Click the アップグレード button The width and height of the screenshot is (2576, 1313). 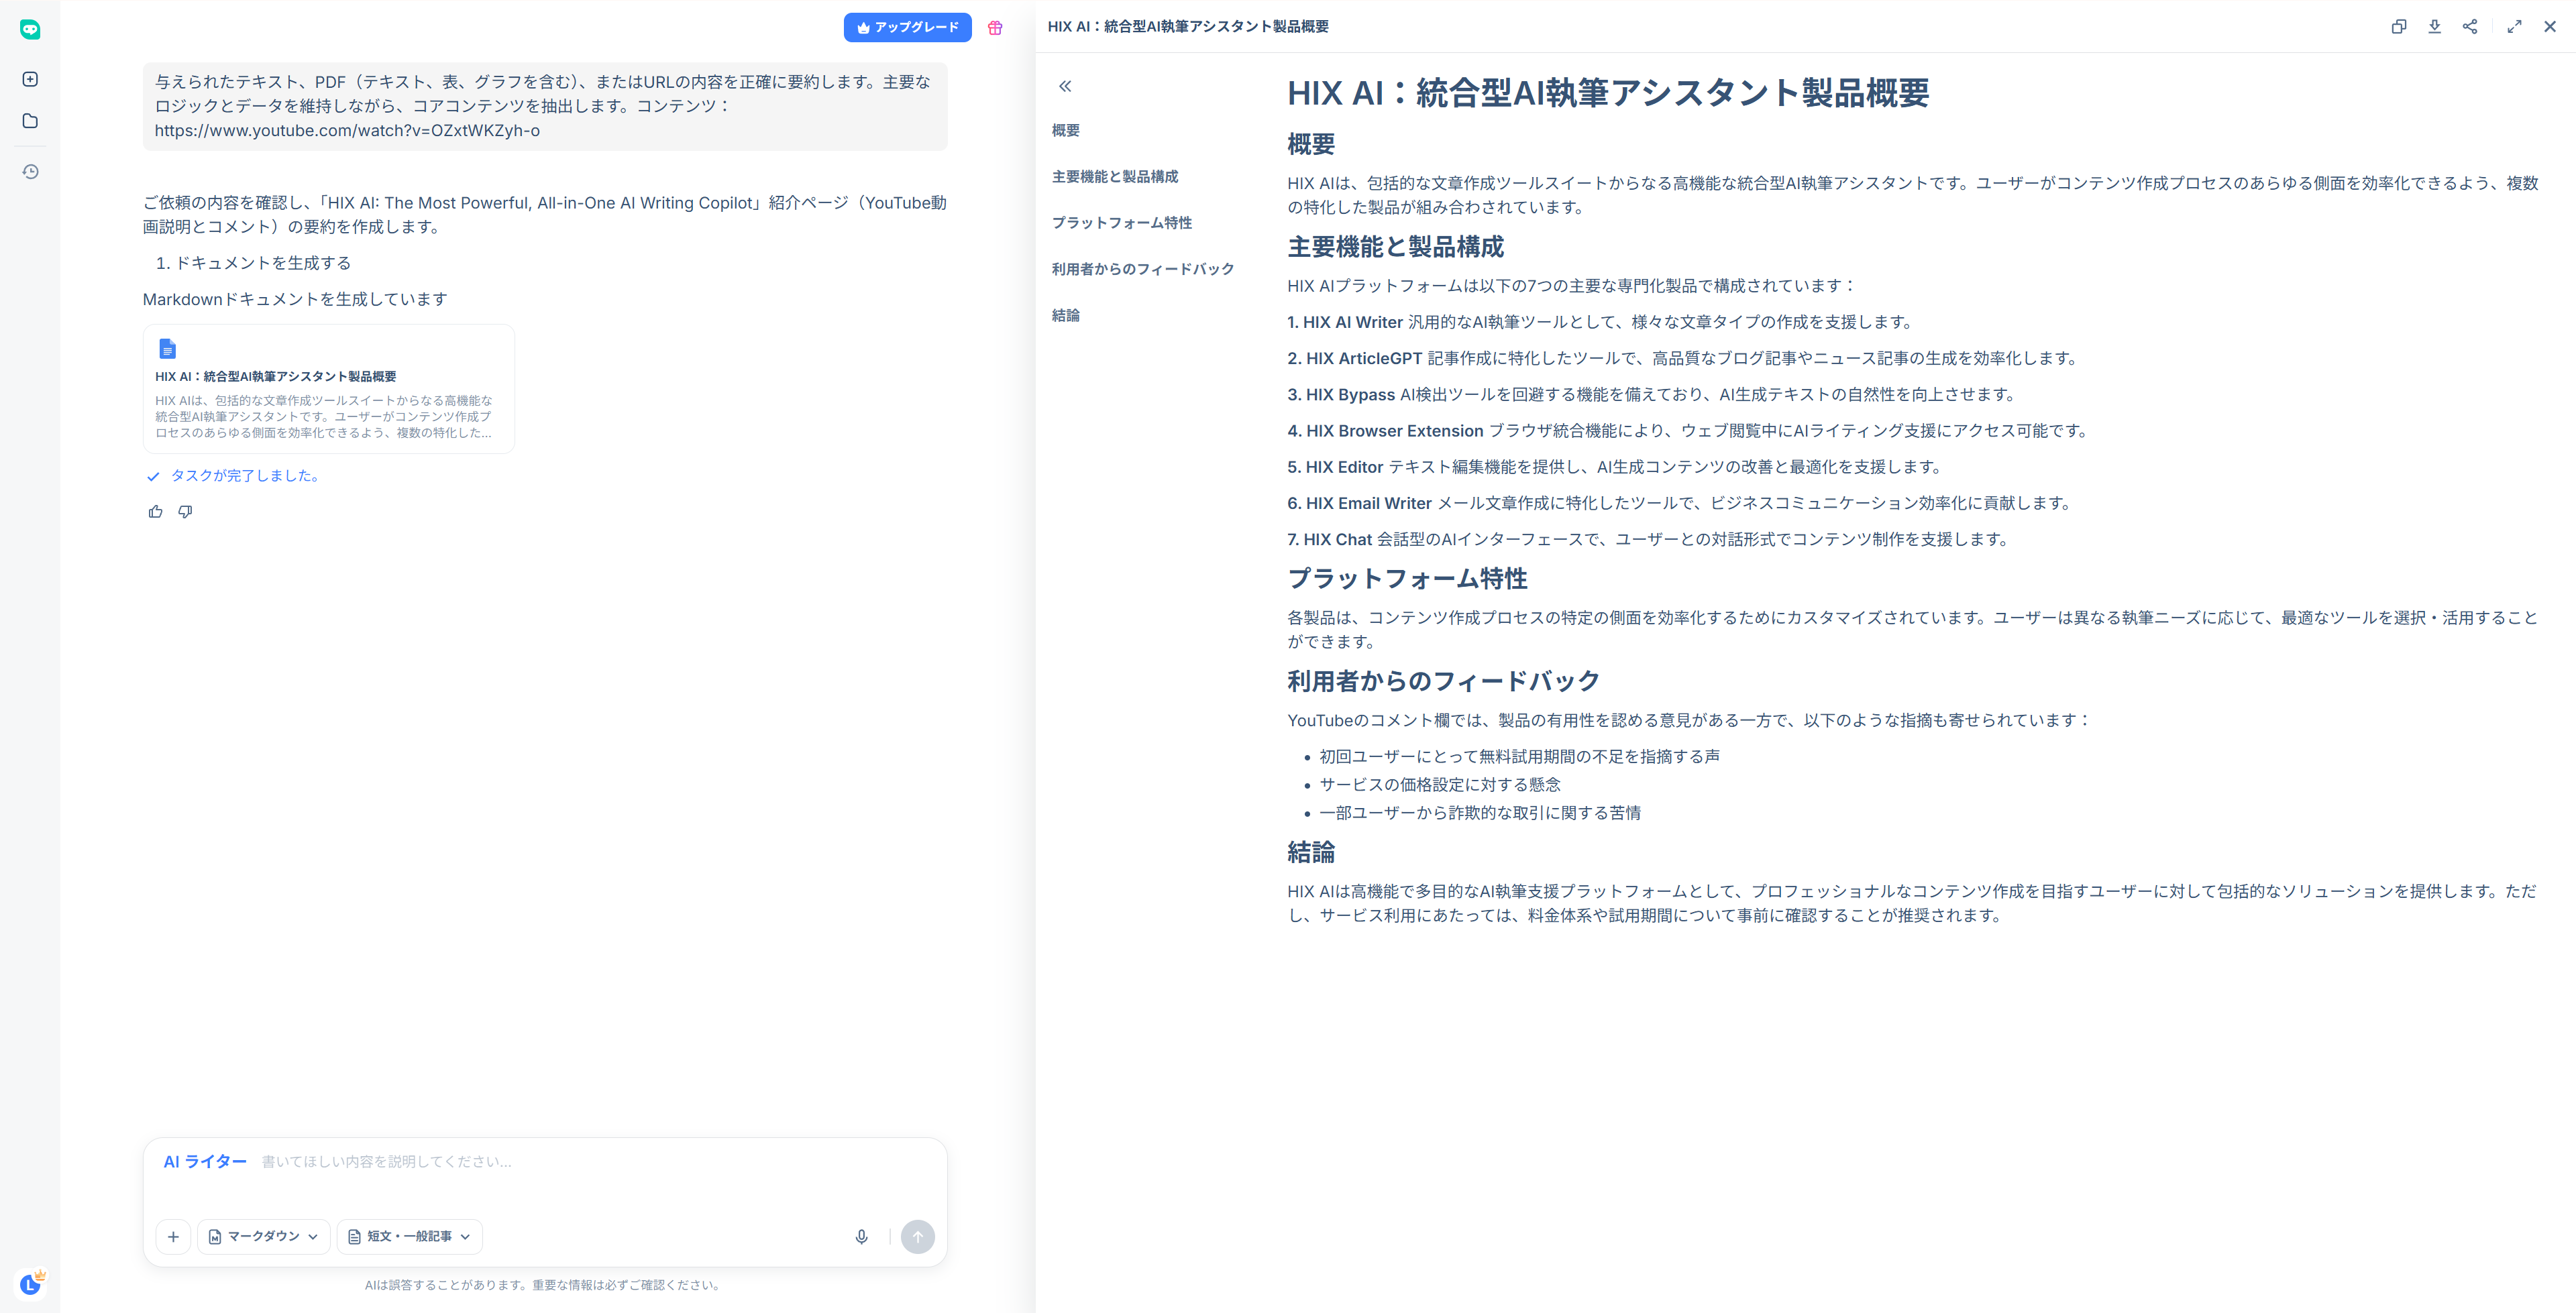pos(907,27)
